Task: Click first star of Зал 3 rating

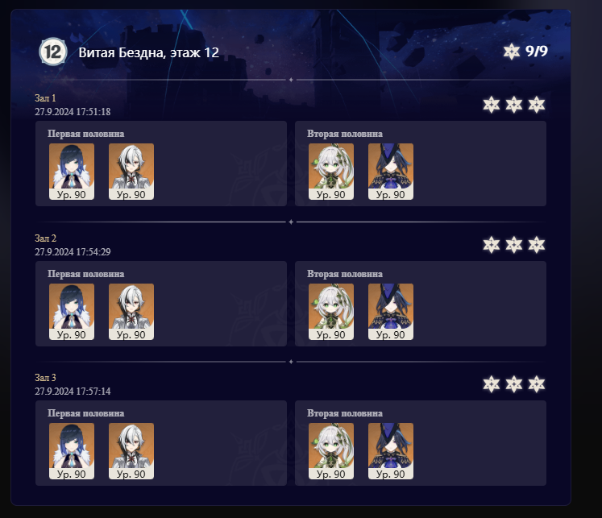Action: coord(492,384)
